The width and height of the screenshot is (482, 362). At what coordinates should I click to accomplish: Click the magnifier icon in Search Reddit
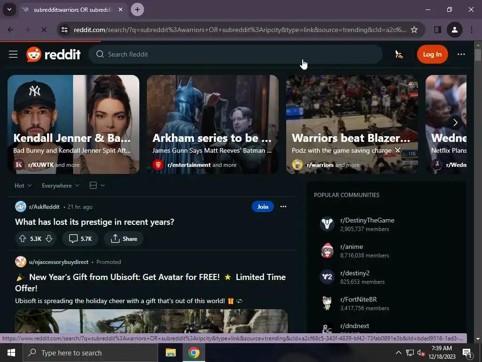(x=100, y=55)
